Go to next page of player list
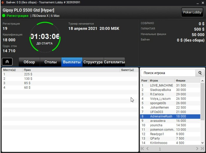This screenshot has width=206, height=153. 197,149
